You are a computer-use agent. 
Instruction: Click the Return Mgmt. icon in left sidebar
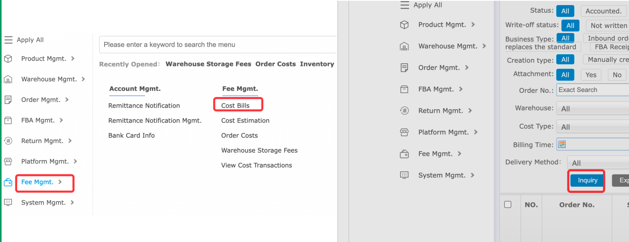pos(8,141)
